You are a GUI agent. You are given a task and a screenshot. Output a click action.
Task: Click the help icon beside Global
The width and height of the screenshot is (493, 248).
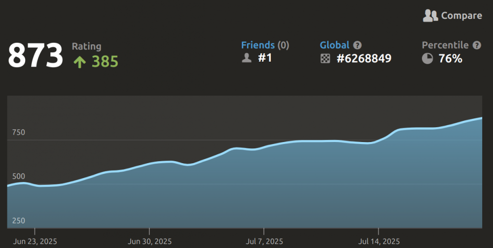tap(357, 45)
